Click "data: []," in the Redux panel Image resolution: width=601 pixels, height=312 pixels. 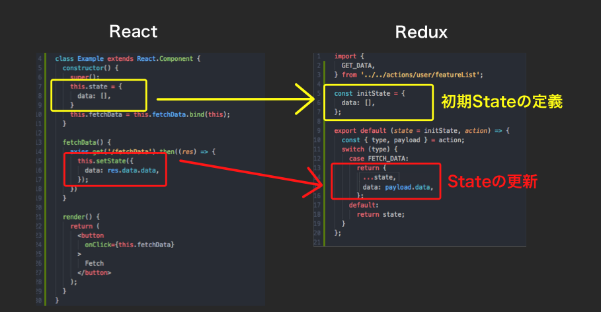coord(358,102)
